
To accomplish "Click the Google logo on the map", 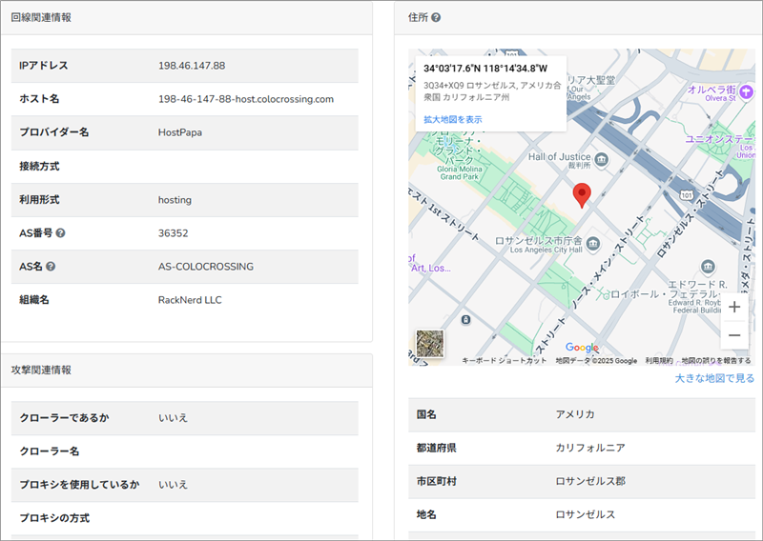I will tap(582, 348).
